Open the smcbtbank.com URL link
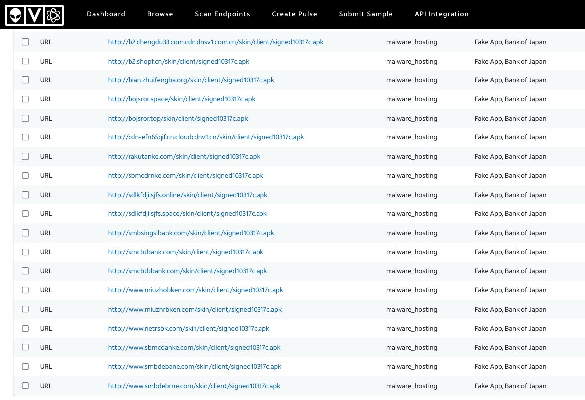Viewport: 585px width, 400px height. pyautogui.click(x=186, y=252)
